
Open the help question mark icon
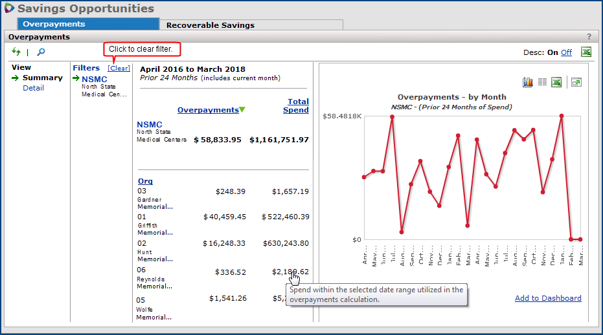tap(589, 37)
